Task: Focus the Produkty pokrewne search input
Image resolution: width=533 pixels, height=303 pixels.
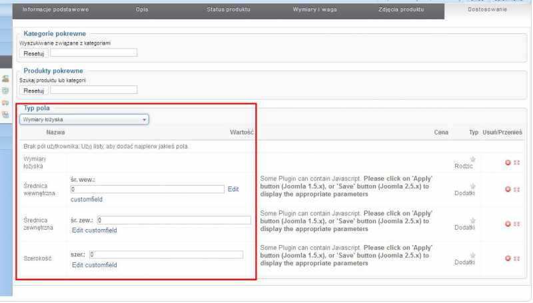Action: click(x=93, y=90)
